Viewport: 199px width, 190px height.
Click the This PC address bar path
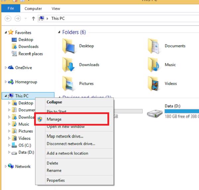pos(58,19)
